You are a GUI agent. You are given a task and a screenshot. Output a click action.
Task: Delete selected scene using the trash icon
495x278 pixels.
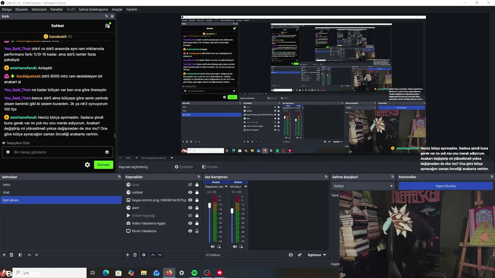click(x=12, y=255)
